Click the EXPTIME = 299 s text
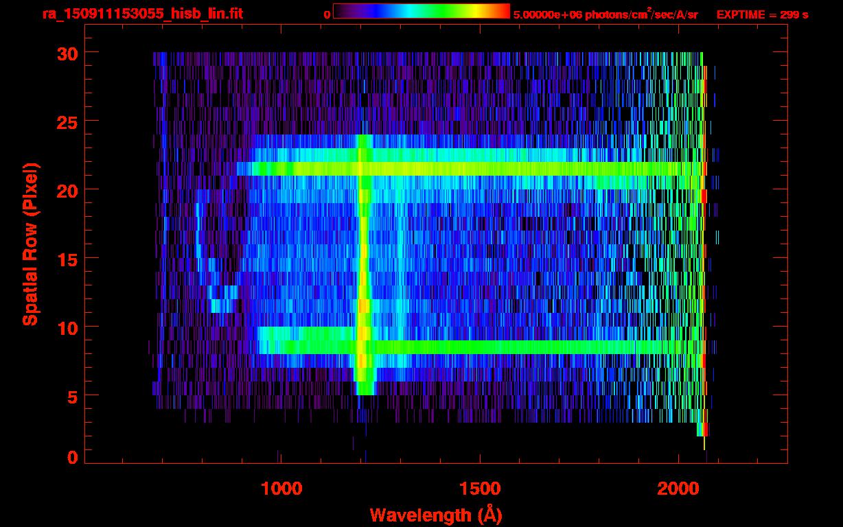843x527 pixels. pyautogui.click(x=762, y=14)
